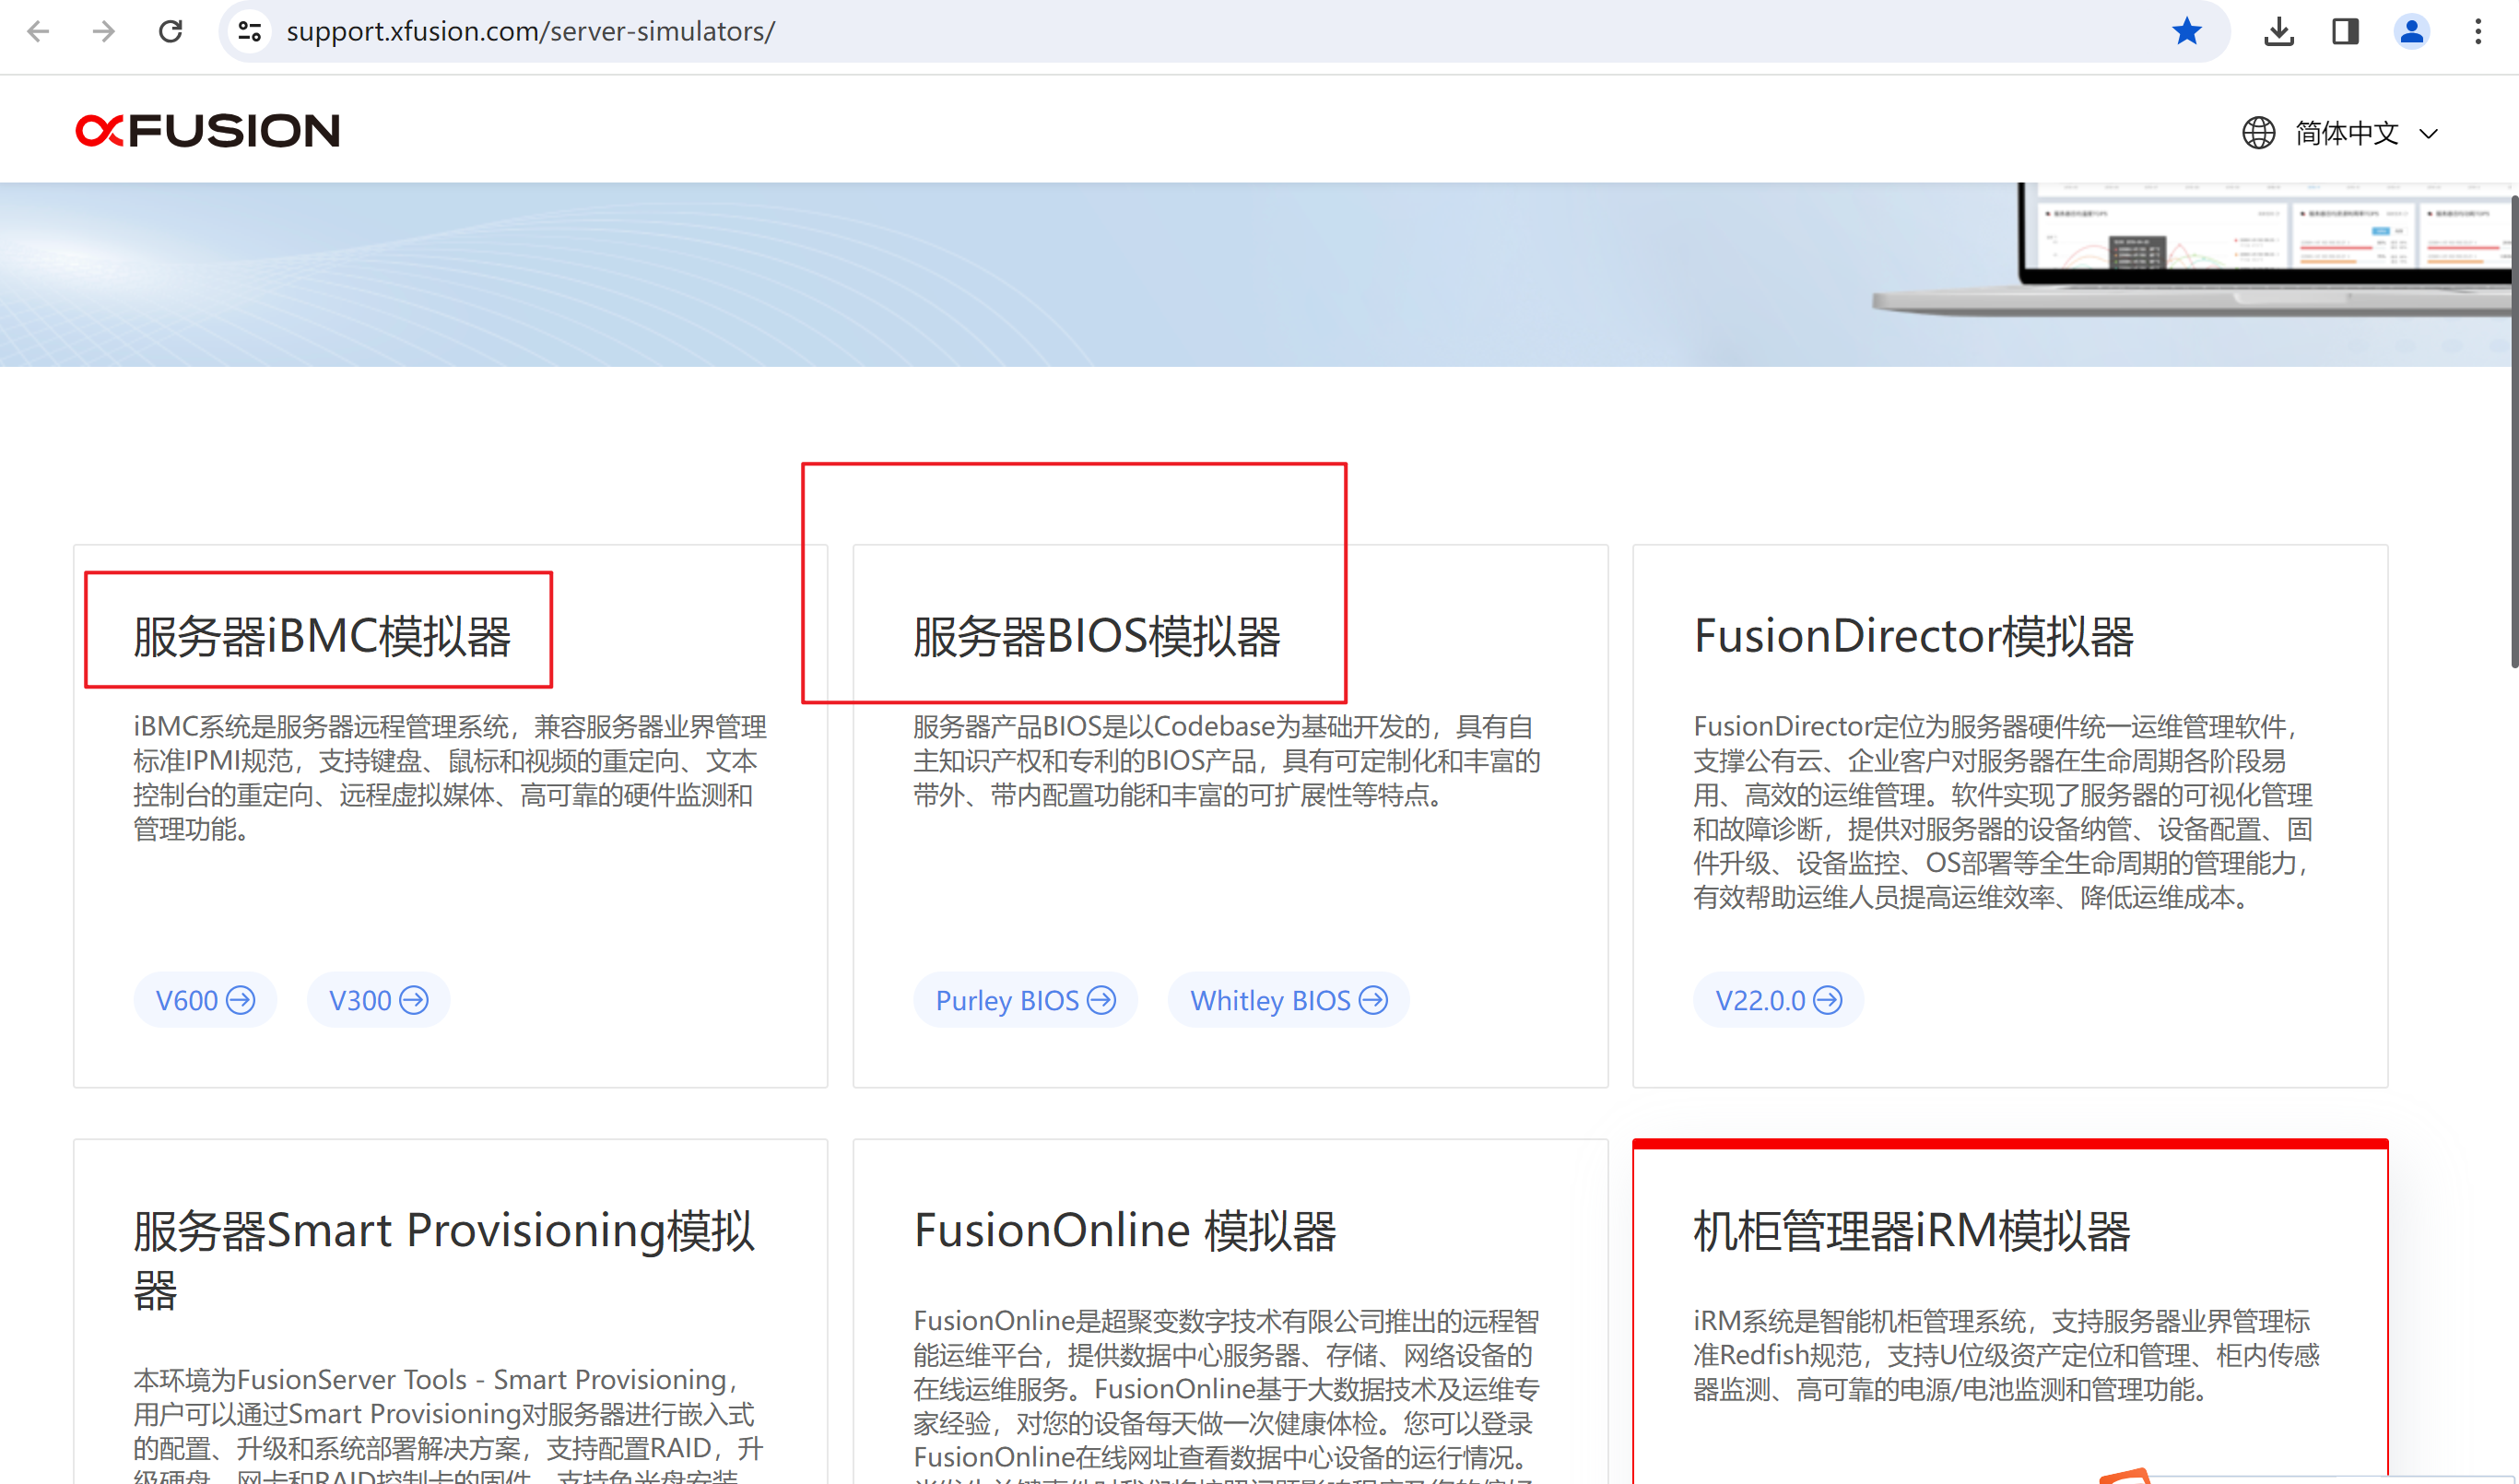Open the Whitley BIOS simulator
Screen dimensions: 2519x1484
(1288, 1000)
